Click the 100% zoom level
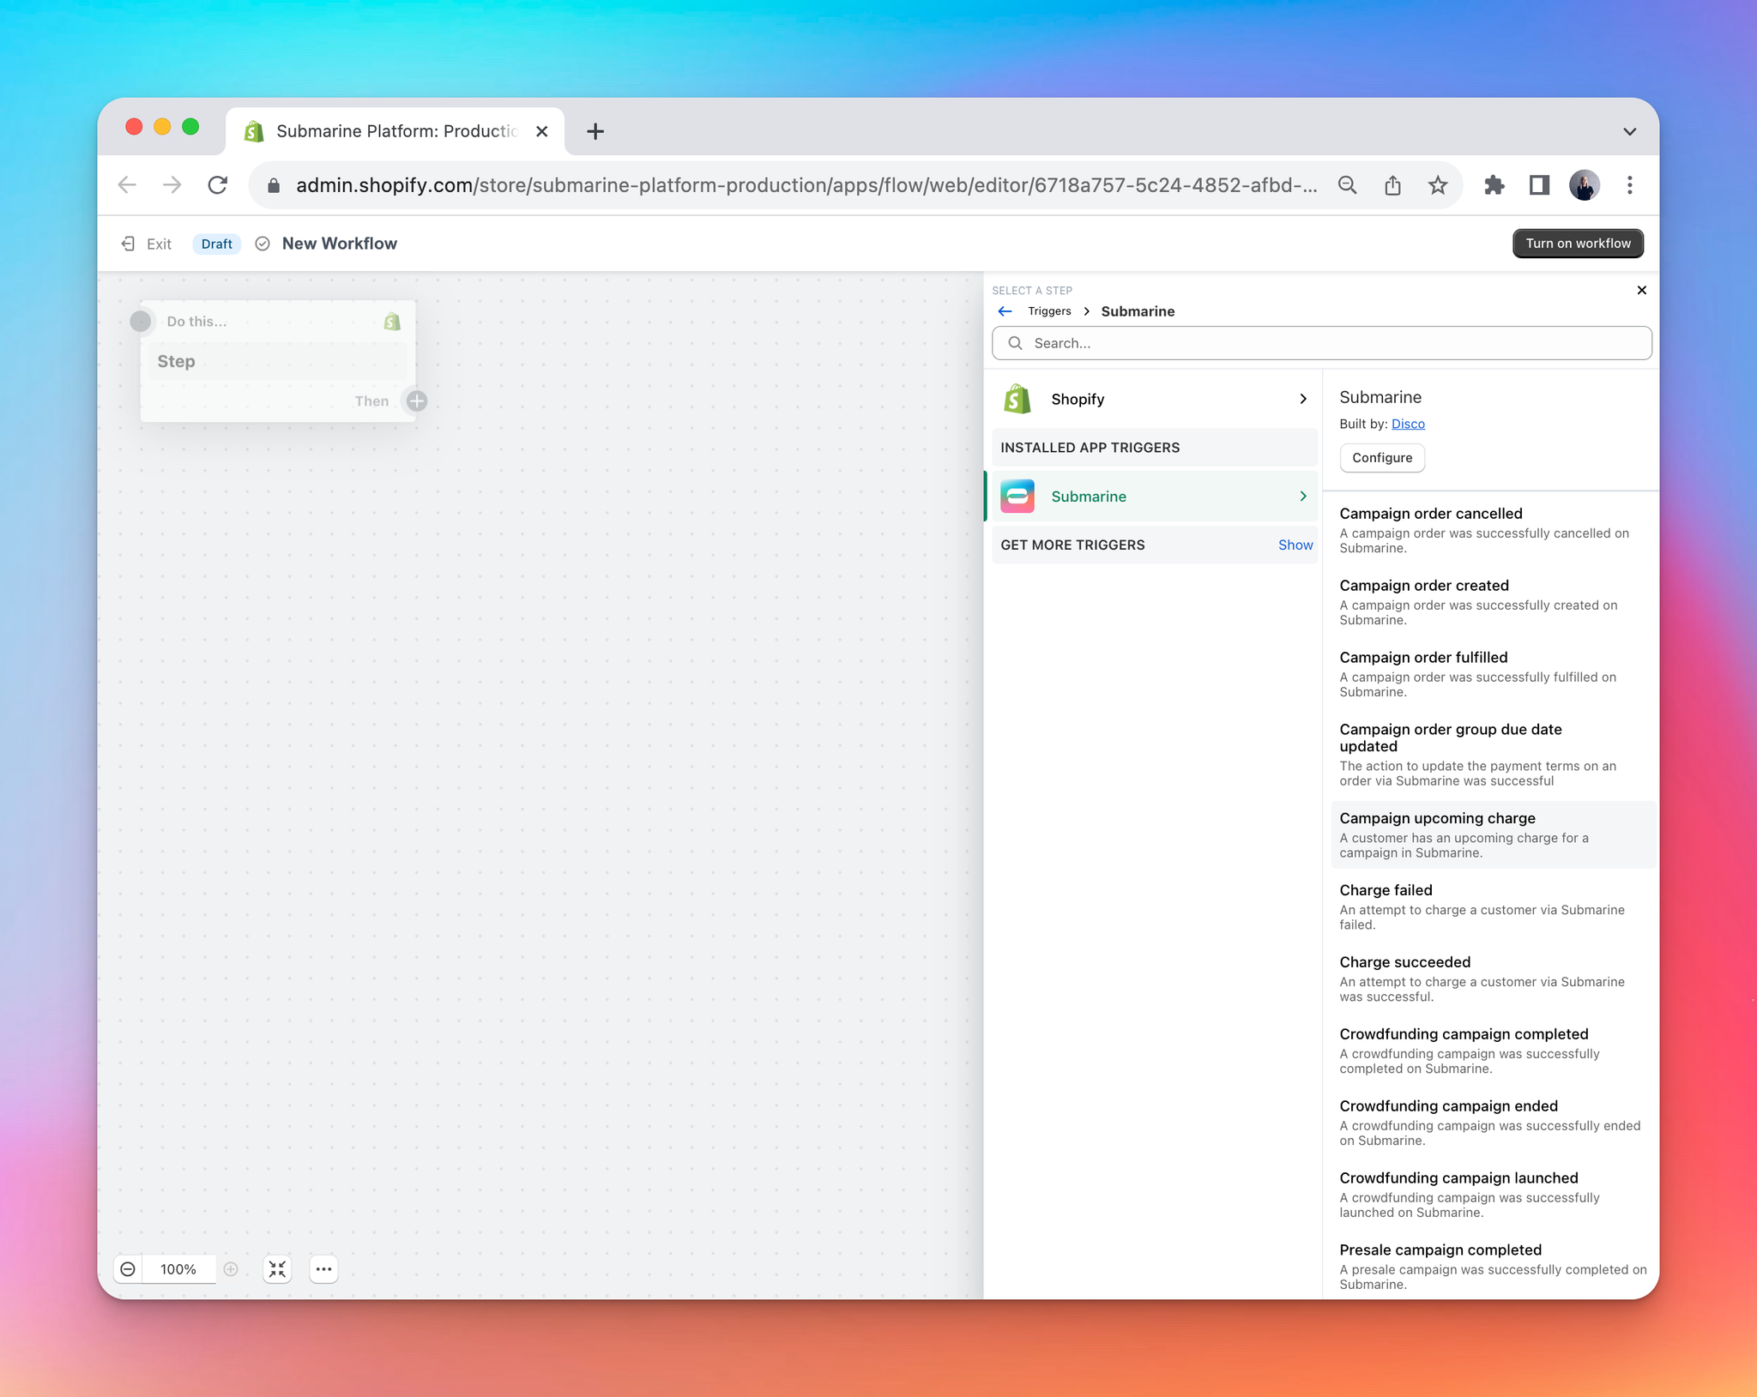This screenshot has height=1397, width=1757. 178,1269
